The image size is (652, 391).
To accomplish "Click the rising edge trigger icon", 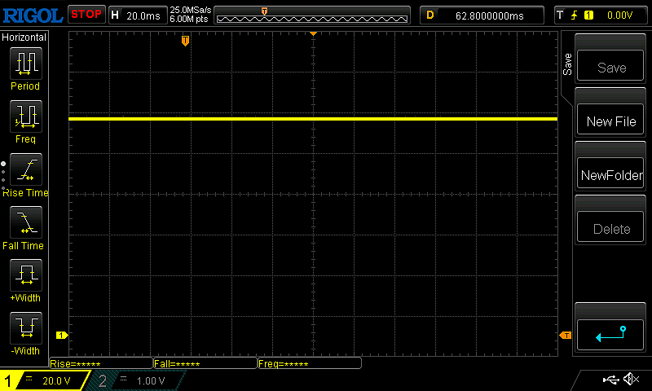I will coord(575,15).
